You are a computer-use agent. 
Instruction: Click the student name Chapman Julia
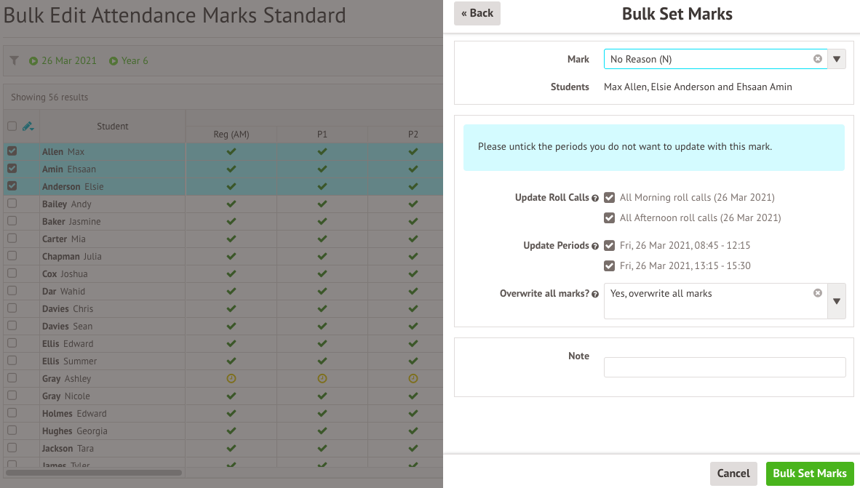pyautogui.click(x=72, y=257)
